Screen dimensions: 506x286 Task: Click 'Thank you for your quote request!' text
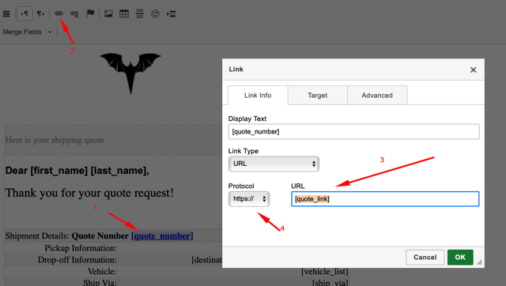click(89, 193)
